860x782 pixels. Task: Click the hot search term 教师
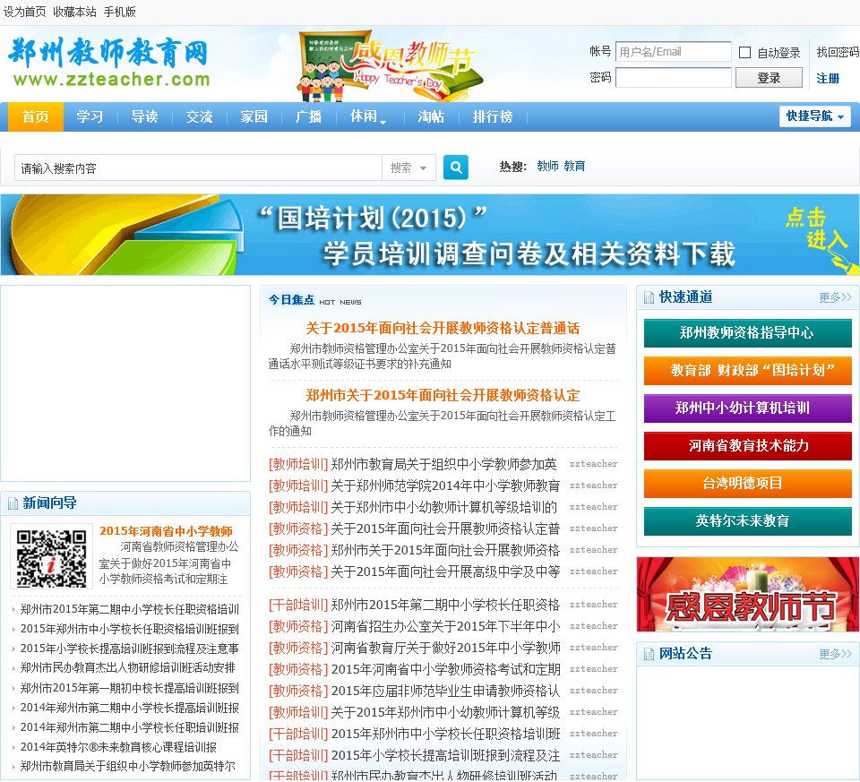(x=547, y=166)
